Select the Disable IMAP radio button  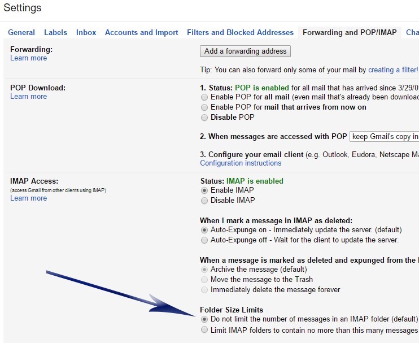(204, 201)
